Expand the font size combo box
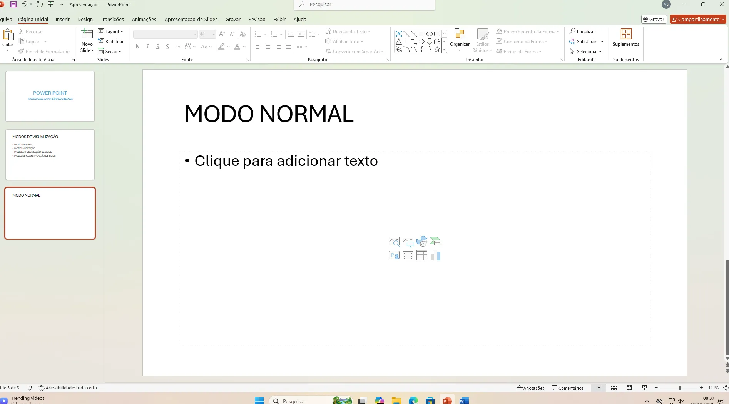The image size is (729, 404). [214, 34]
